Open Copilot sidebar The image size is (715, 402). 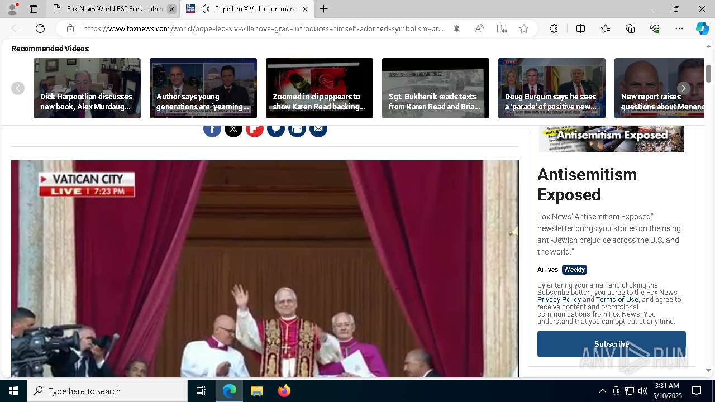702,28
